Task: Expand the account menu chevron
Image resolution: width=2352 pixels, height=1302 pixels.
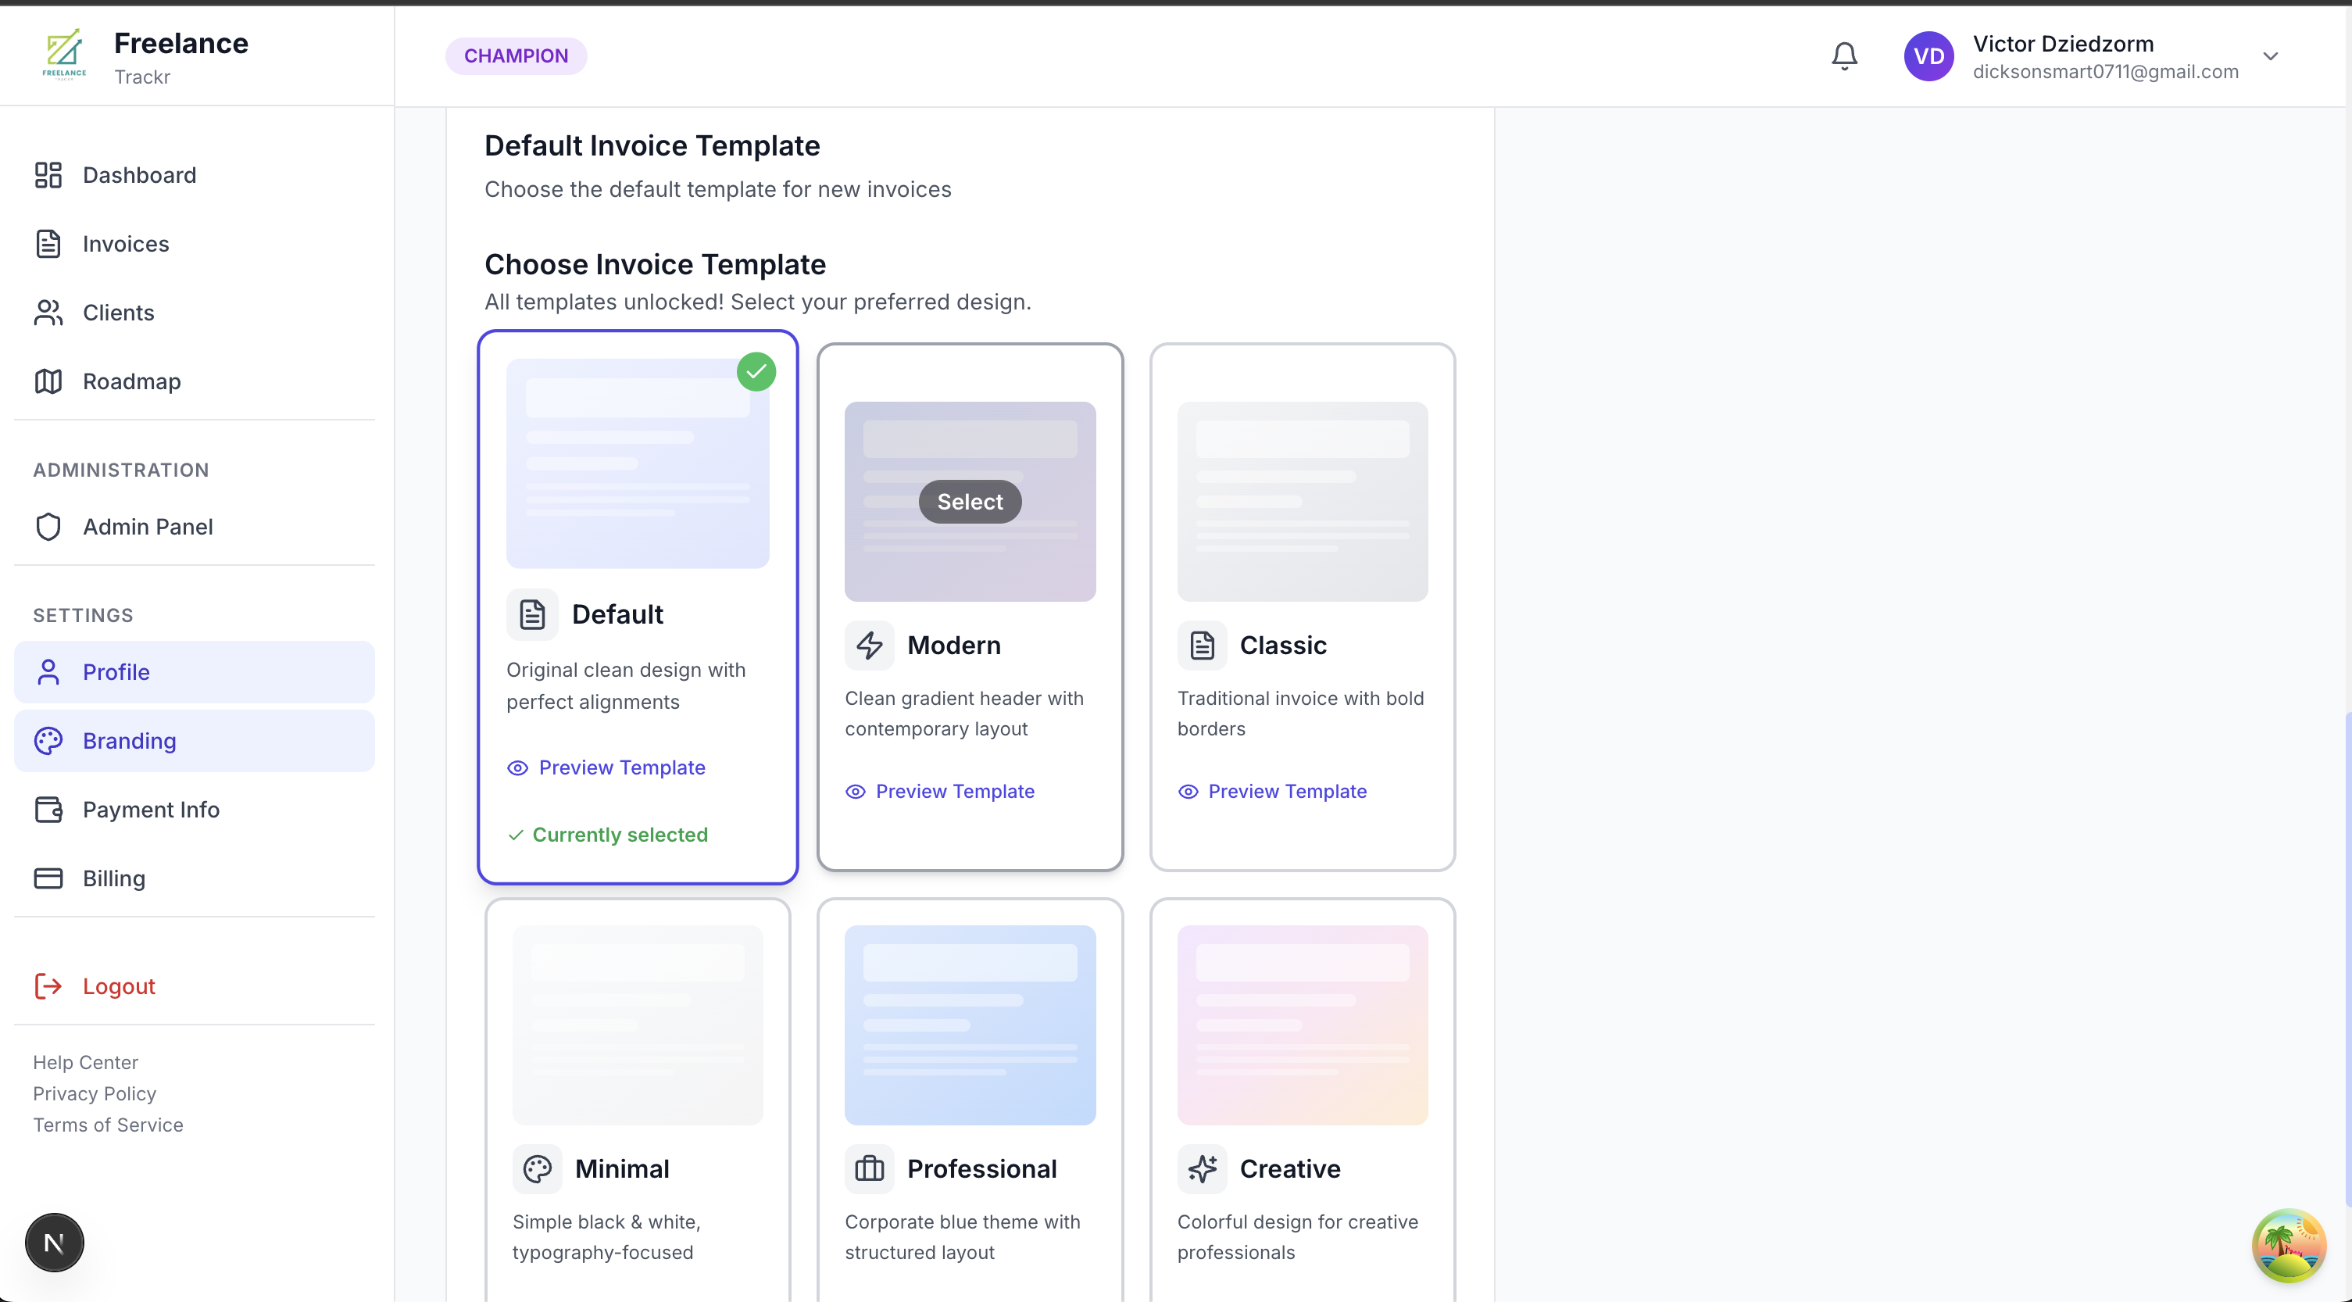Action: pyautogui.click(x=2272, y=55)
